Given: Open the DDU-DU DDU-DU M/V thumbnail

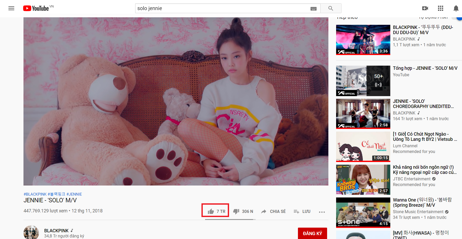Looking at the screenshot, I should point(363,40).
